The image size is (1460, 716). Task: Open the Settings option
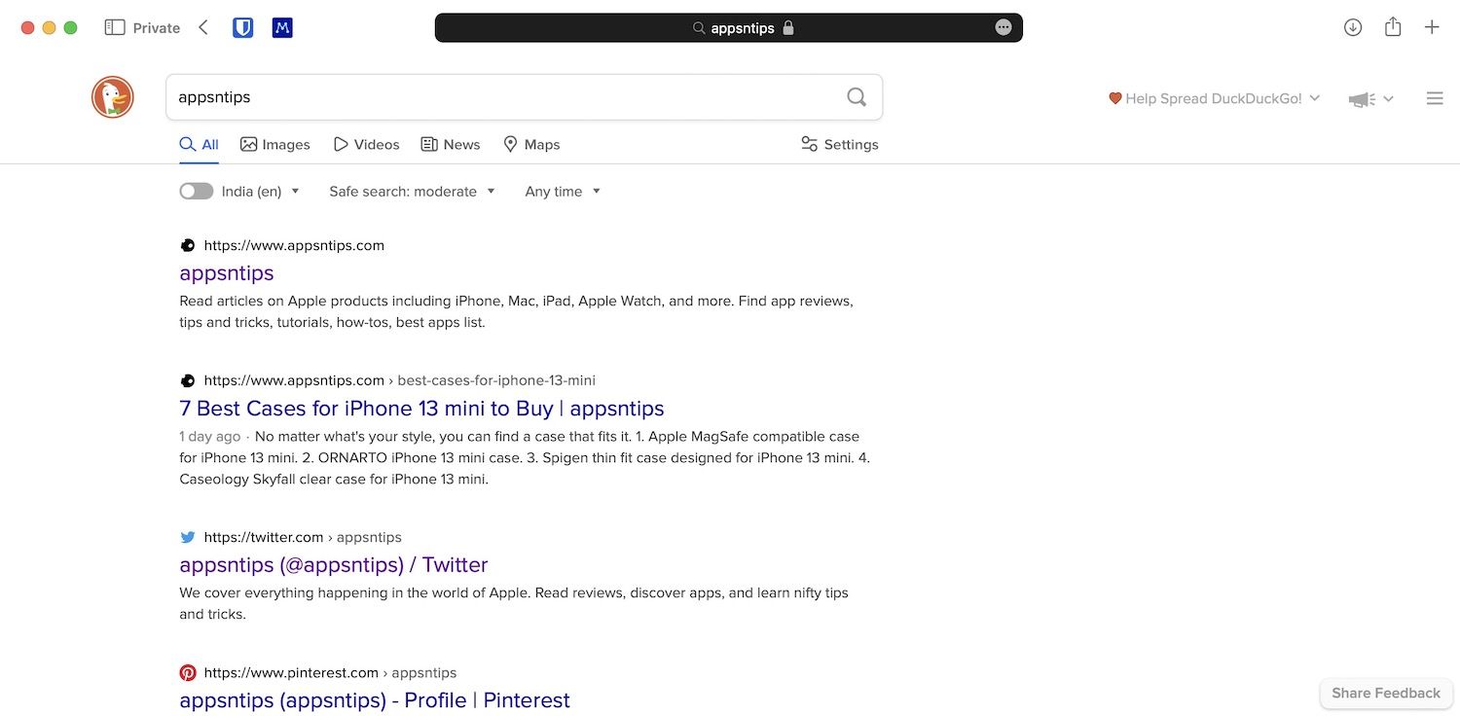pyautogui.click(x=839, y=144)
